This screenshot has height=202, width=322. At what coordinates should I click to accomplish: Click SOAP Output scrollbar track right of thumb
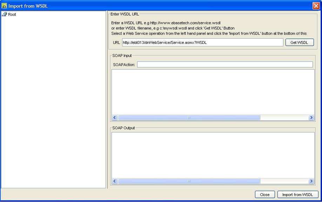(x=284, y=181)
